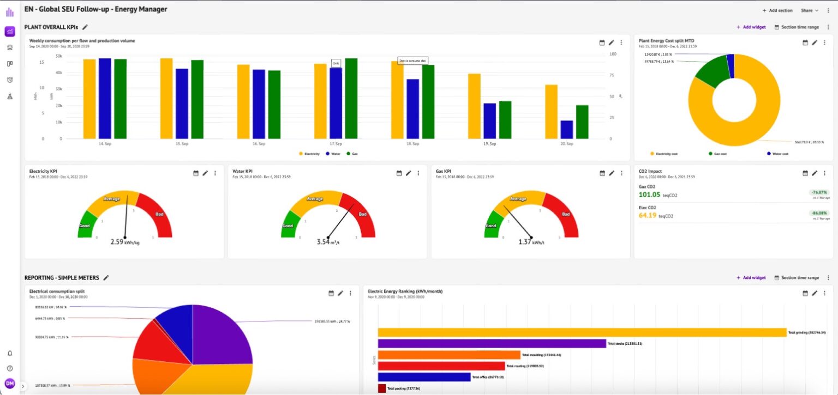838x395 pixels.
Task: Click Add widget in REPORTING - SIMPLE METERS
Action: pos(751,277)
